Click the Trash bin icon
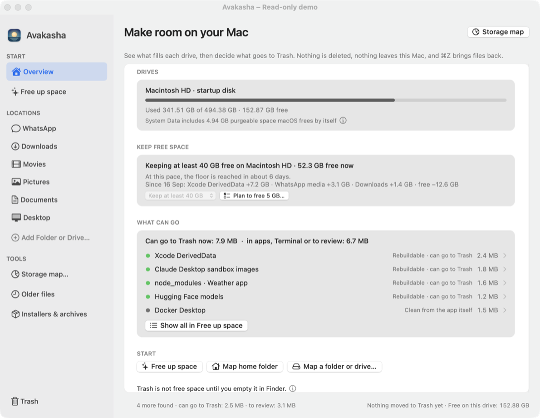The image size is (540, 418). coord(15,401)
